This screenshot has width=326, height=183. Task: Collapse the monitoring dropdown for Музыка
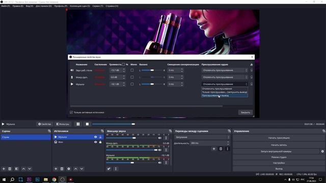[x=225, y=84]
